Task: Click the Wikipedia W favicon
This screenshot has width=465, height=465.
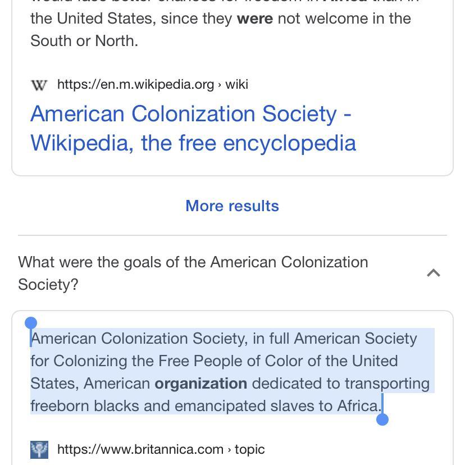Action: tap(39, 85)
